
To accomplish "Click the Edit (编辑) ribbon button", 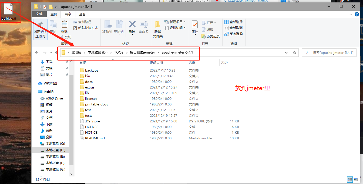I will pyautogui.click(x=207, y=30).
